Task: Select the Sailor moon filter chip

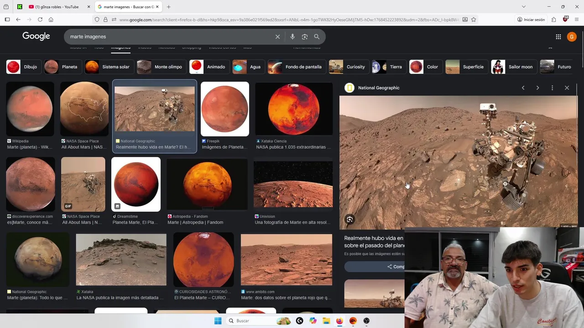Action: coord(513,67)
